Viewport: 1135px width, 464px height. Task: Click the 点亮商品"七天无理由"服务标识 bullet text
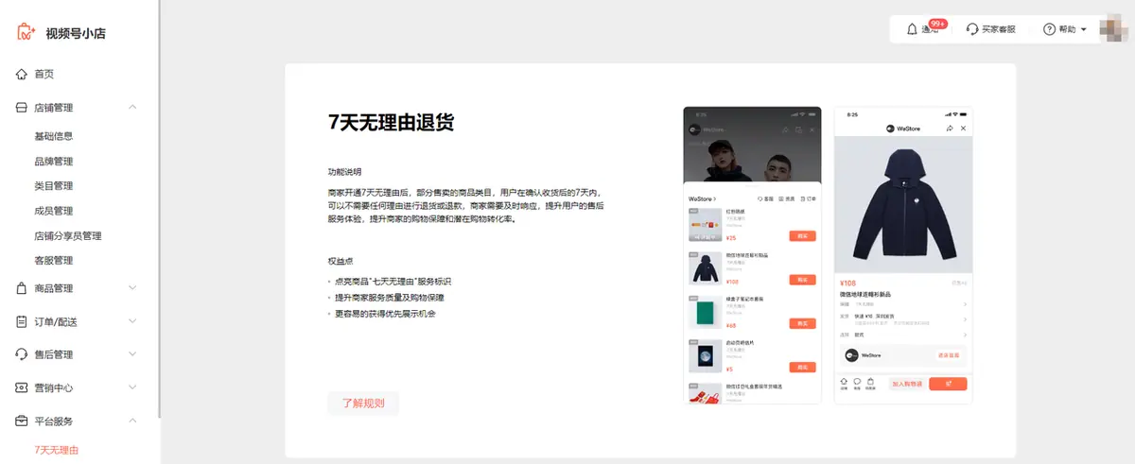click(x=393, y=282)
